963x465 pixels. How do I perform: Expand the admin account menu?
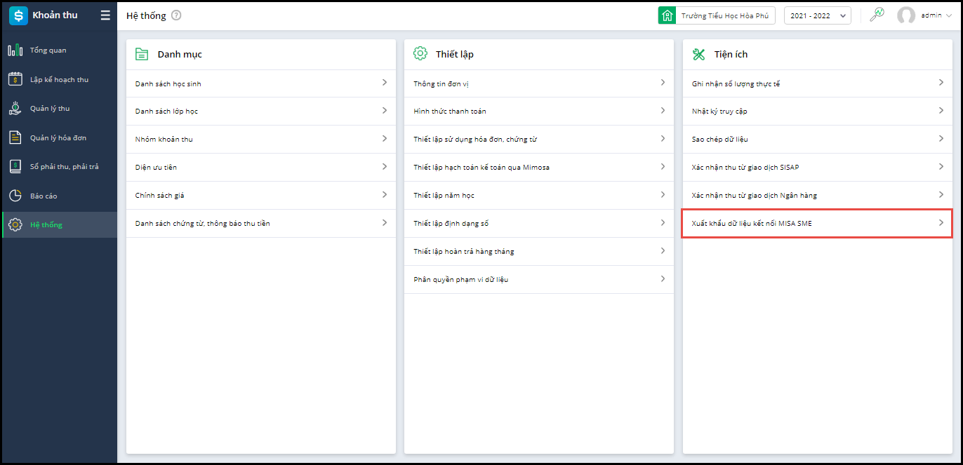924,15
